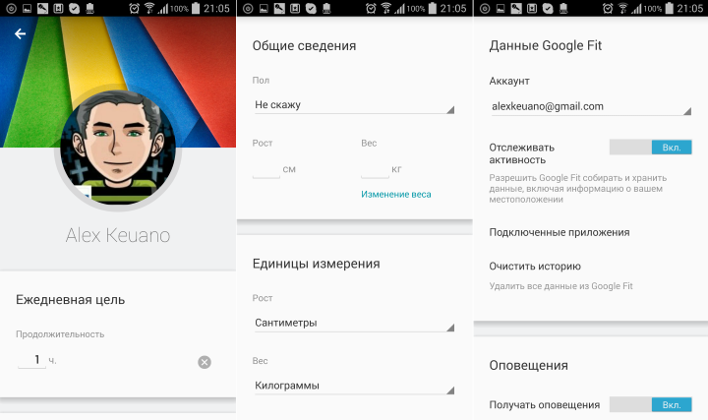The width and height of the screenshot is (708, 420).
Task: Turn off the Отслеживать активность switch
Action: pos(650,148)
